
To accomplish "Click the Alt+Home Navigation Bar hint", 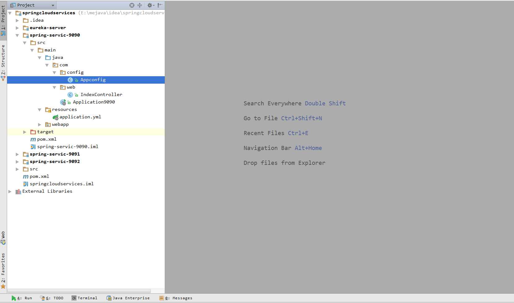I will point(308,148).
